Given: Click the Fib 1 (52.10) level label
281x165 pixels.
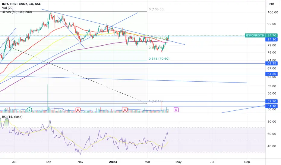Looking at the screenshot, I should (x=155, y=101).
